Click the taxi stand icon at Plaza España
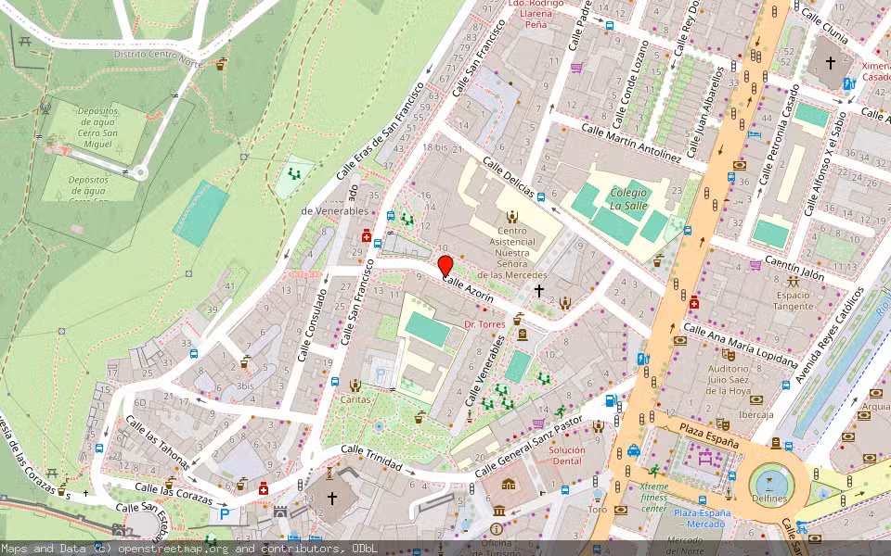 633,451
